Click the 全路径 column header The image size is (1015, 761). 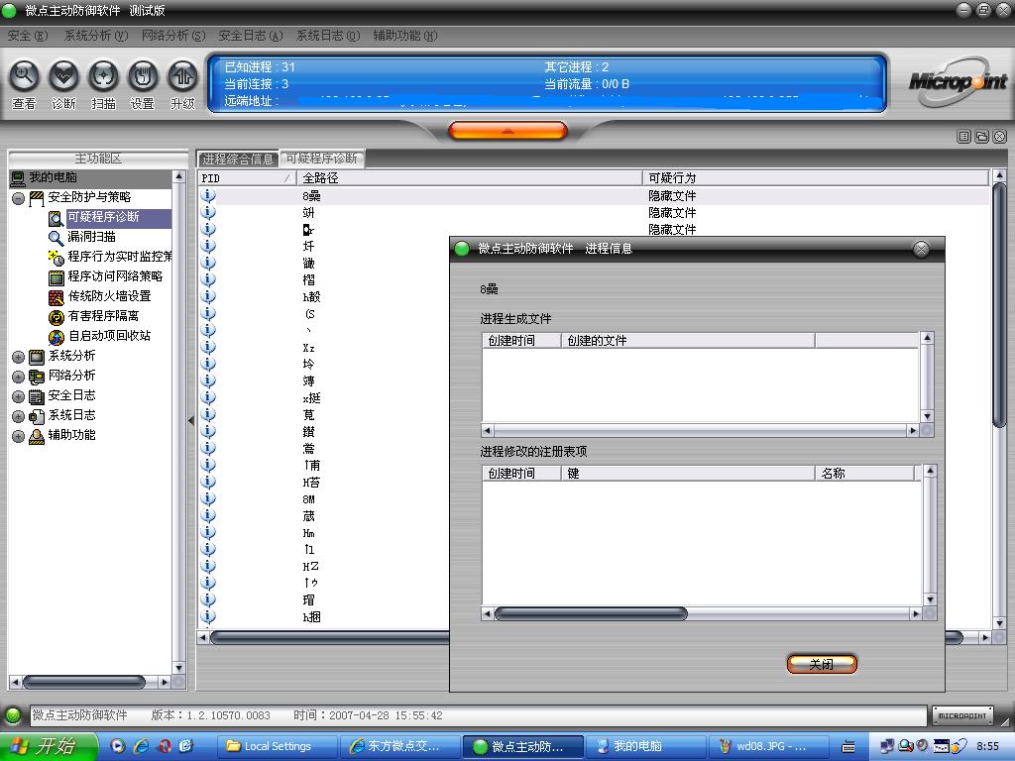pos(469,178)
